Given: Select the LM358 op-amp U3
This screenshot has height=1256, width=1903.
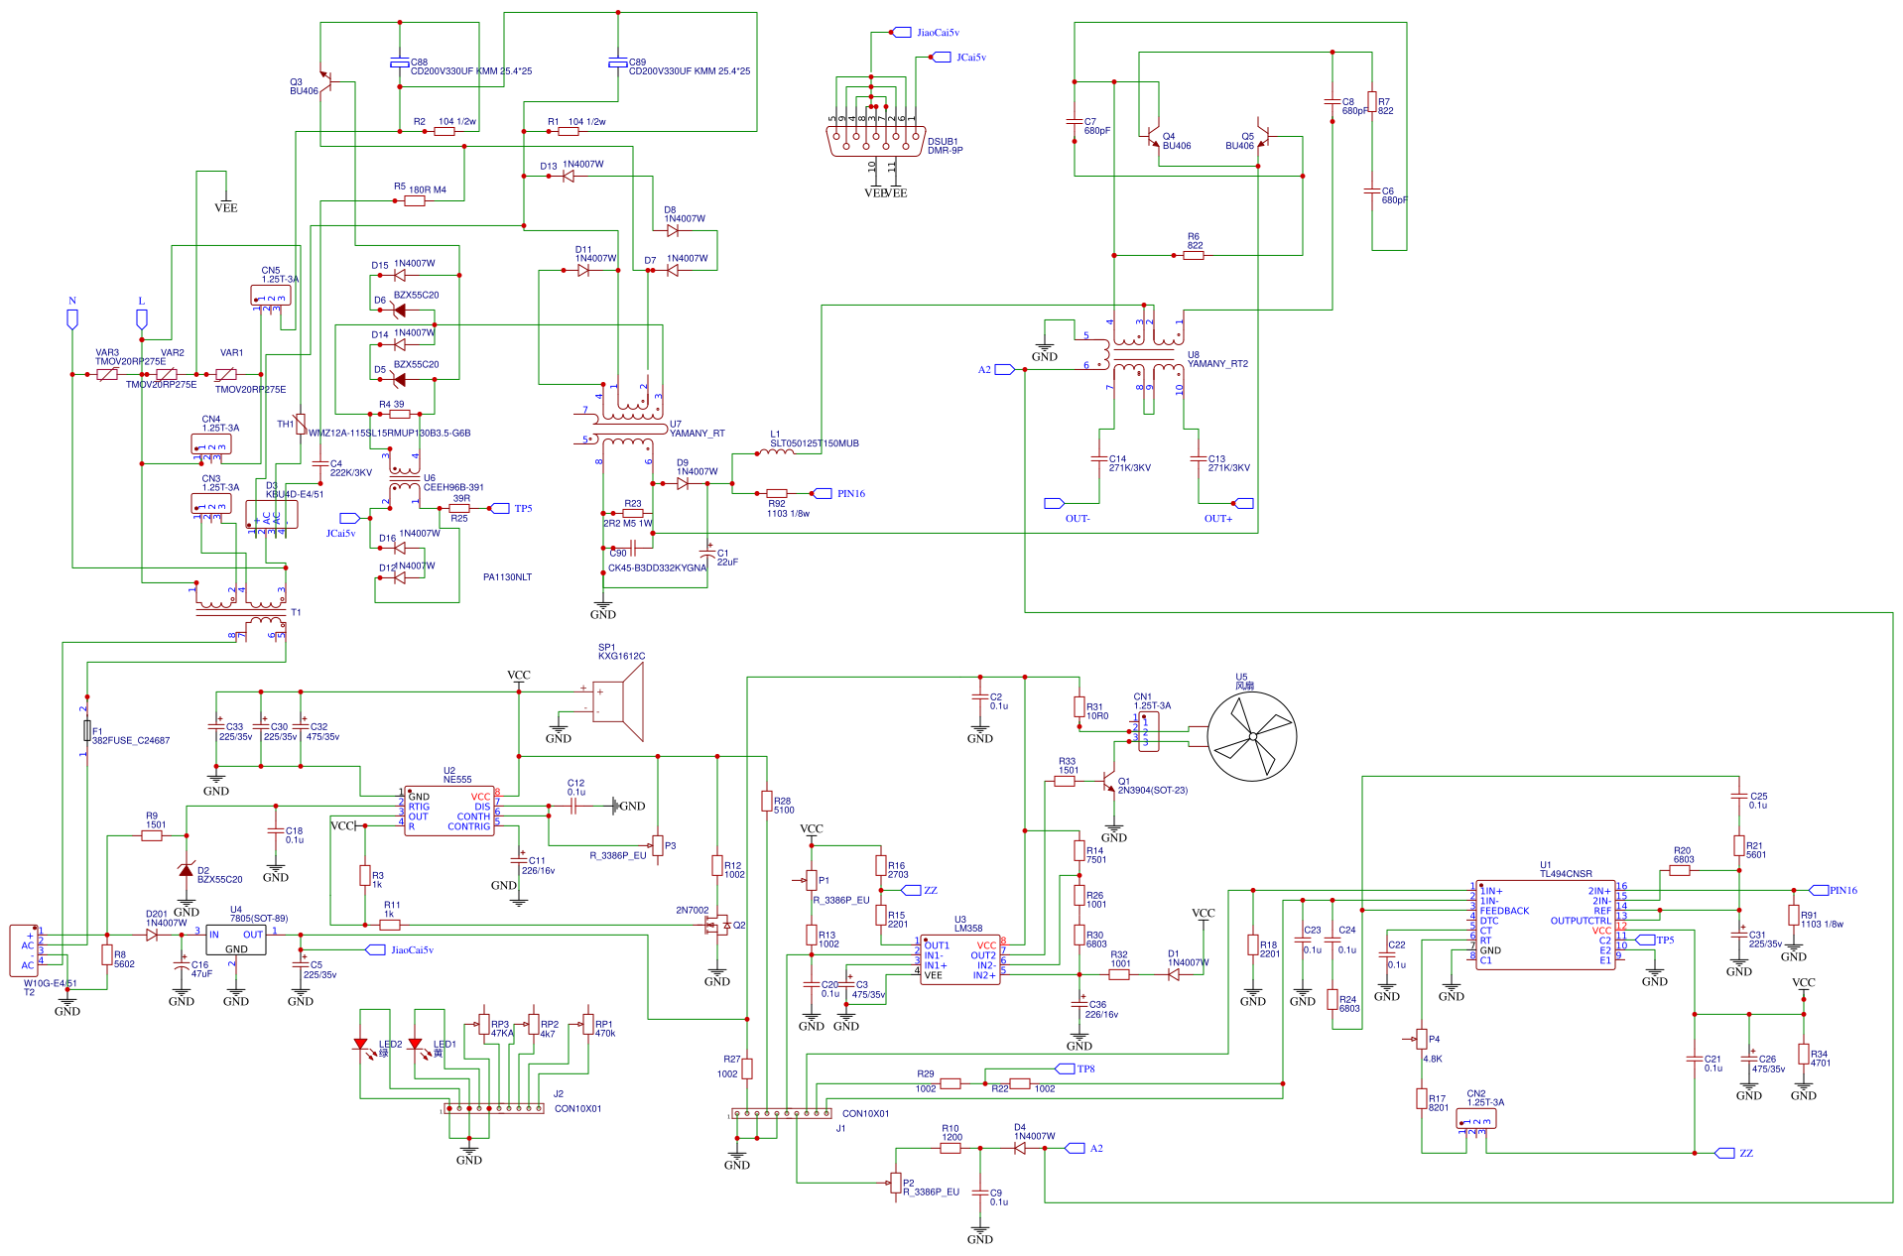Looking at the screenshot, I should (x=959, y=959).
